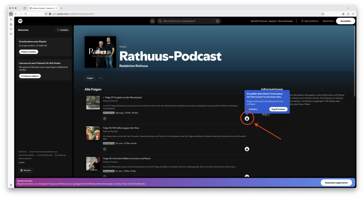Open Folge 37 episode thumbnail
Image resolution: width=364 pixels, height=198 pixels.
pos(93,103)
